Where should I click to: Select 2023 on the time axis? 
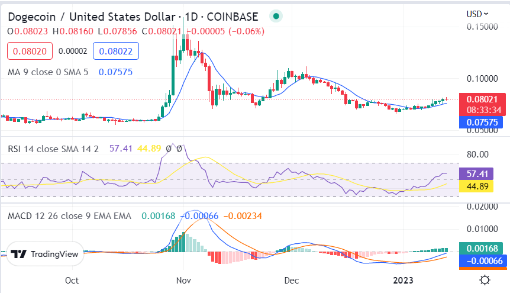405,280
